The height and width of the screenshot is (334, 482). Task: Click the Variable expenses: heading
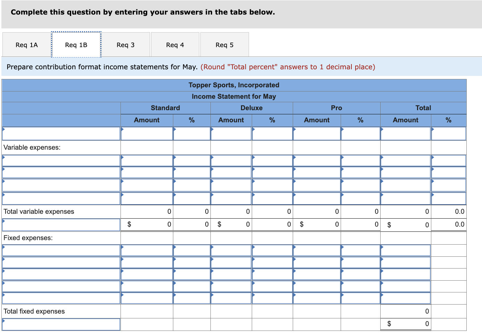coord(32,148)
